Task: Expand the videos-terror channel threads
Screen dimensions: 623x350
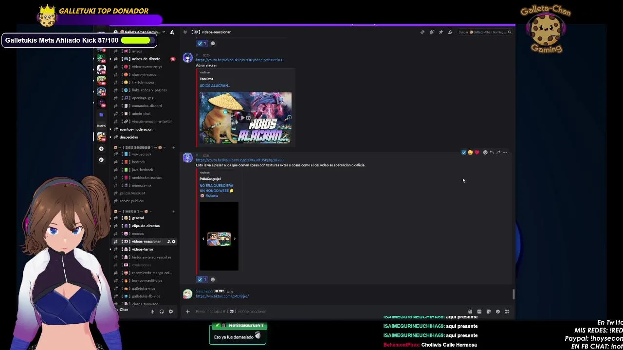Action: click(x=110, y=249)
